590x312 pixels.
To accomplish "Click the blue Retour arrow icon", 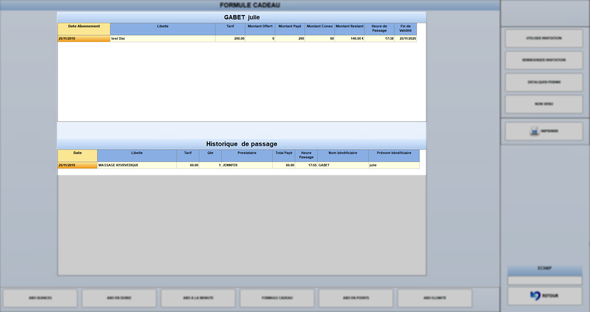I will [x=535, y=296].
